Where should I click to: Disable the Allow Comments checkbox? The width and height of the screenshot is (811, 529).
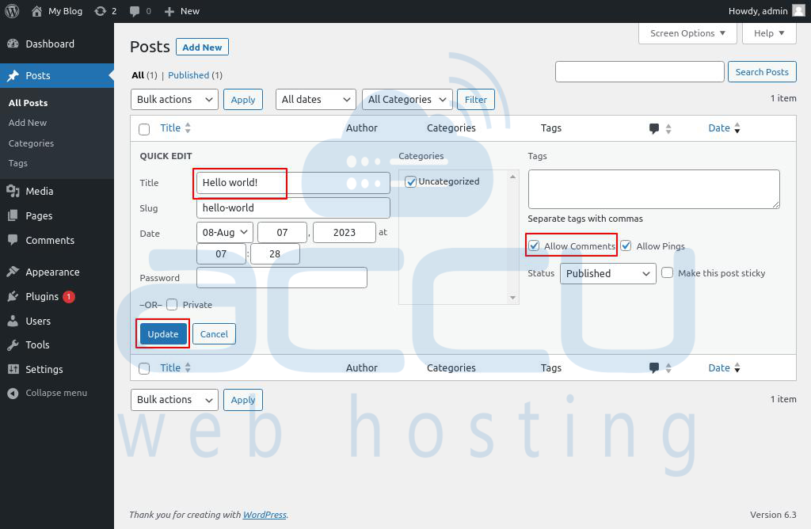tap(535, 245)
